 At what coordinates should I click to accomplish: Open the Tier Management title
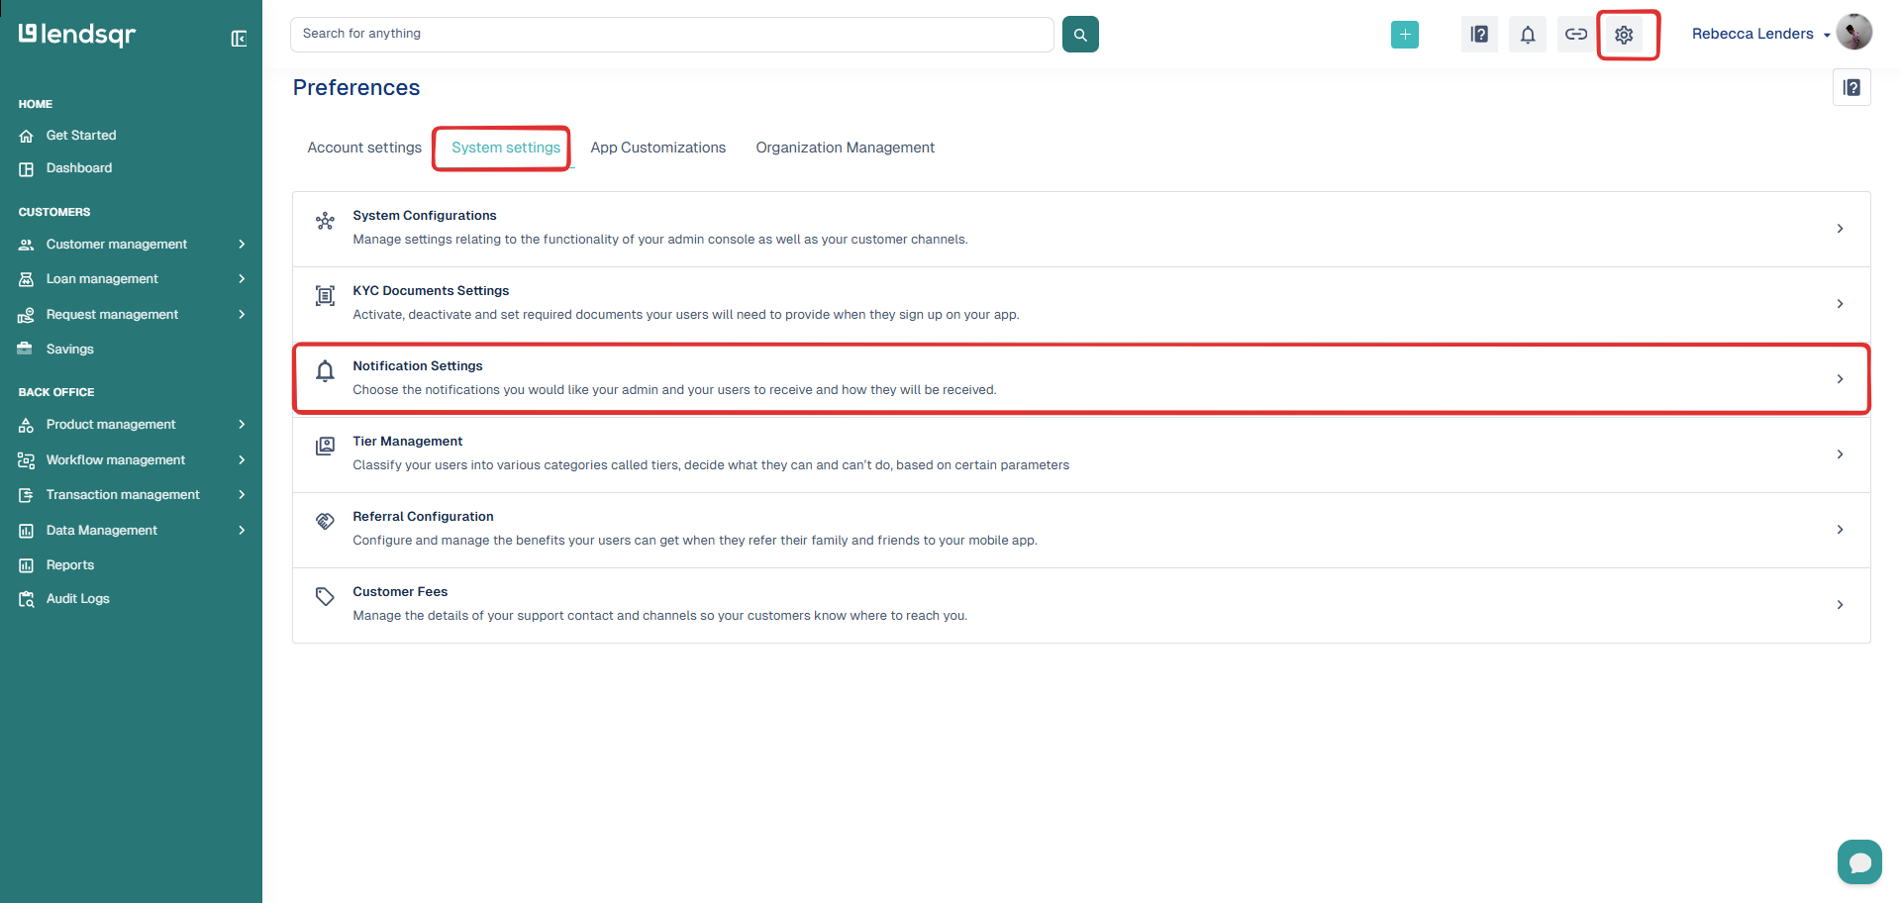click(408, 442)
